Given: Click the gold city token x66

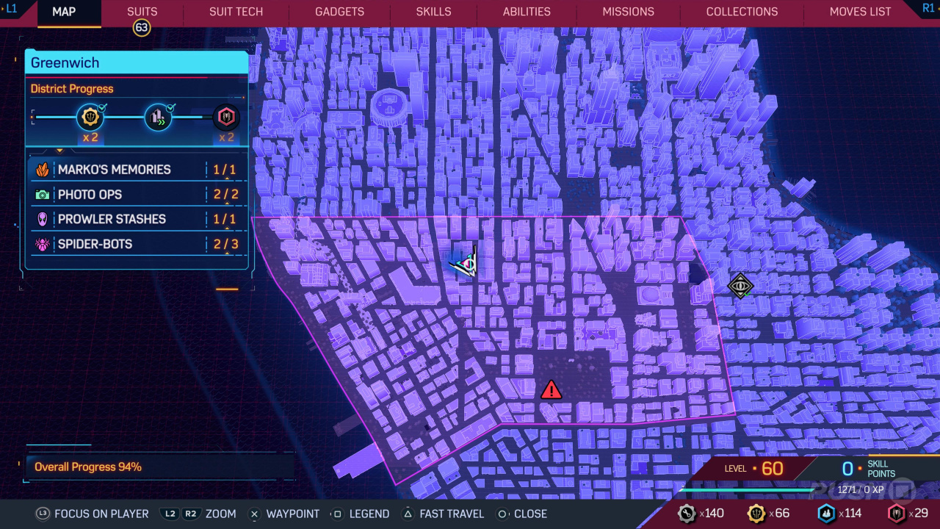Looking at the screenshot, I should pyautogui.click(x=756, y=513).
